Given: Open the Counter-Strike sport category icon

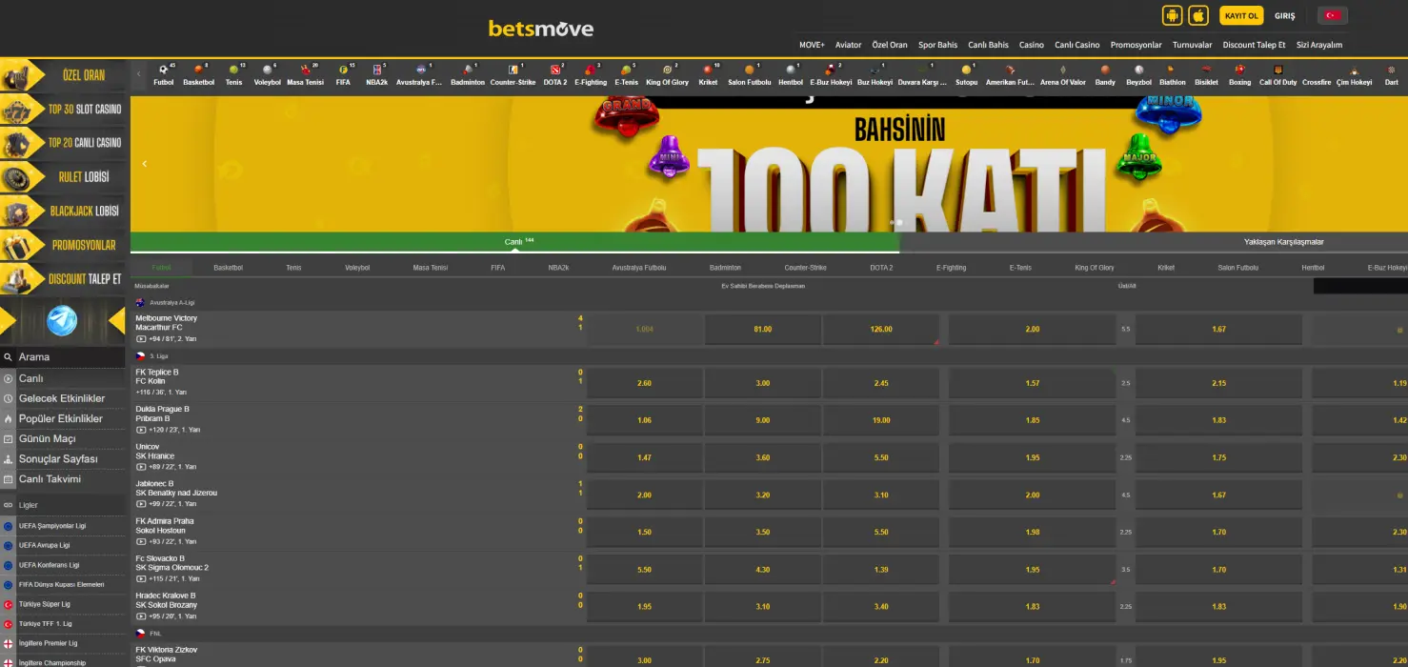Looking at the screenshot, I should click(x=513, y=71).
